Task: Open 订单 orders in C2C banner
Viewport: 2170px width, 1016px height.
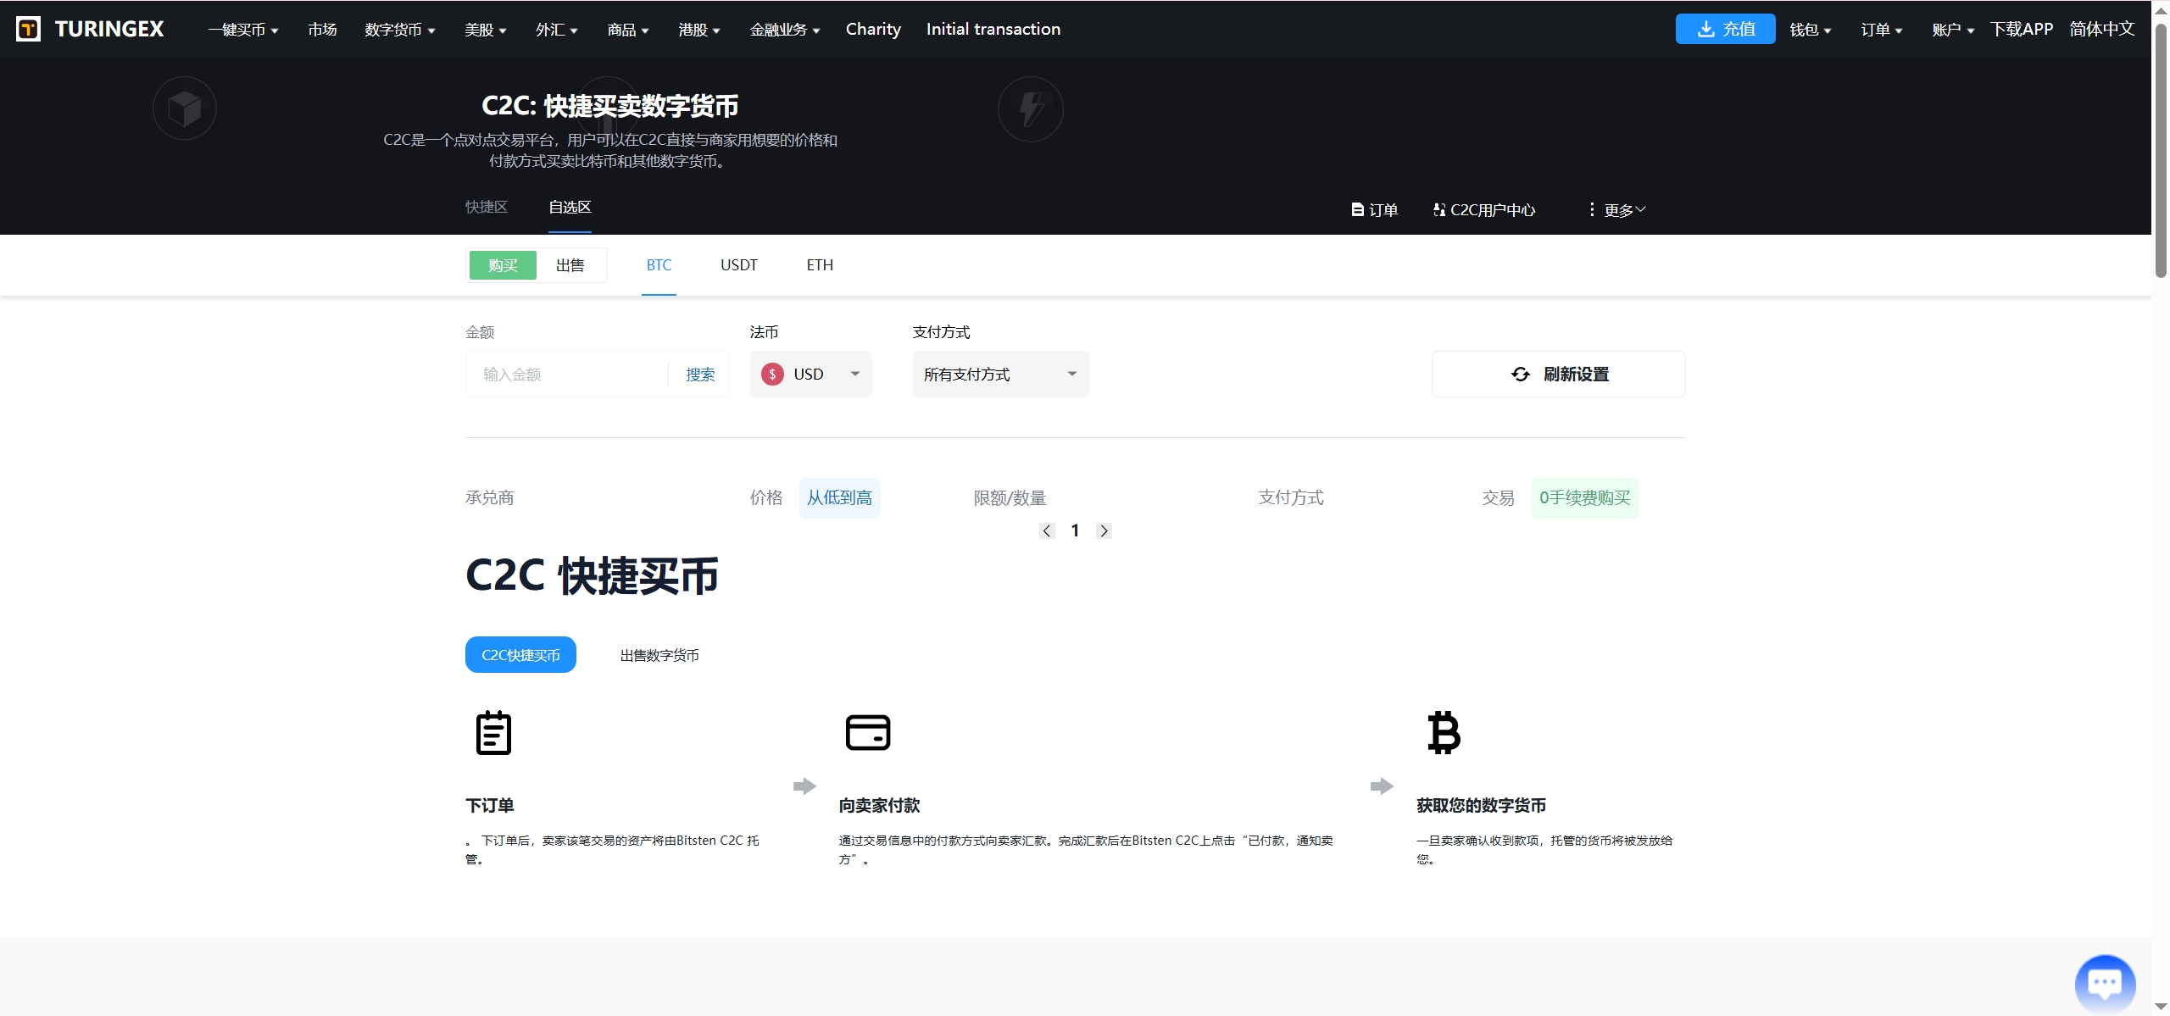Action: coord(1374,209)
